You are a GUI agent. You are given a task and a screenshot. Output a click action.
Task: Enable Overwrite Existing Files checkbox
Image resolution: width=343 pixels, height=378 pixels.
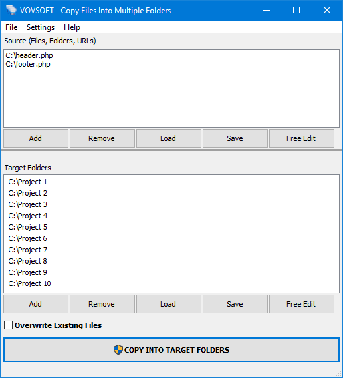point(8,325)
